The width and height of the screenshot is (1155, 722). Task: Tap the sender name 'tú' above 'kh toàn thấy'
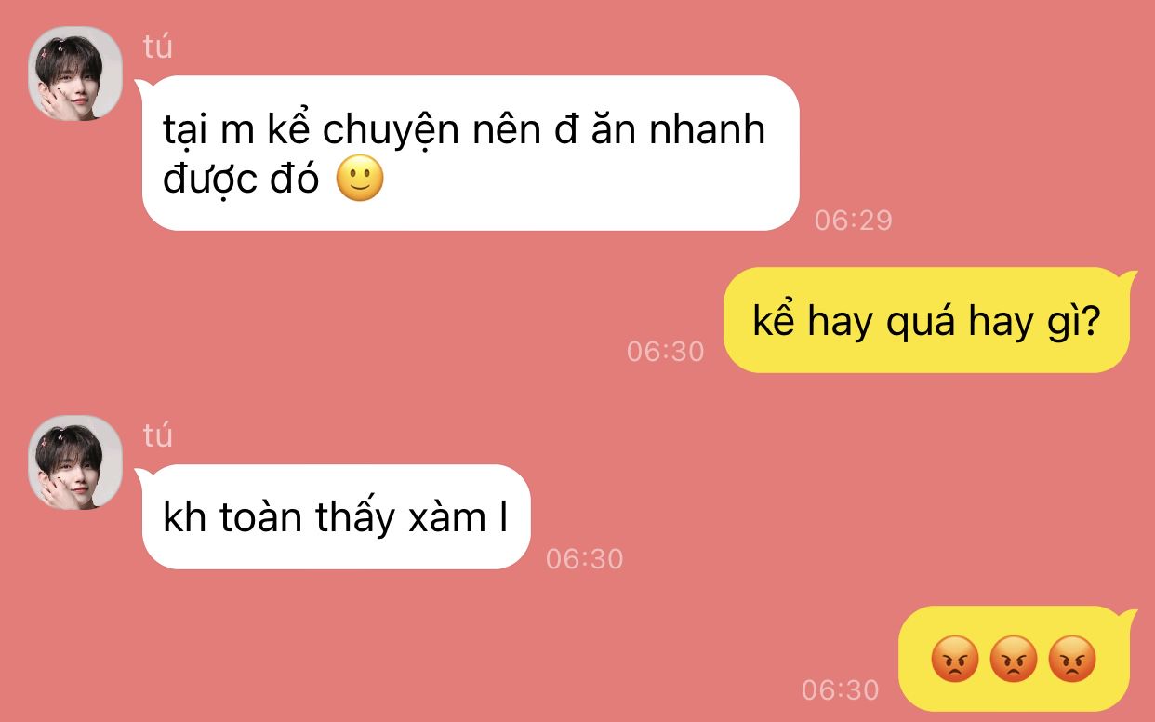pos(158,435)
